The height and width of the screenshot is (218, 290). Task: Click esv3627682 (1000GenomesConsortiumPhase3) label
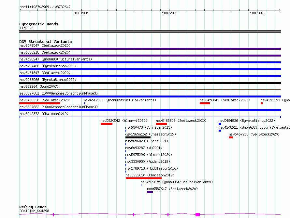[x=59, y=107]
